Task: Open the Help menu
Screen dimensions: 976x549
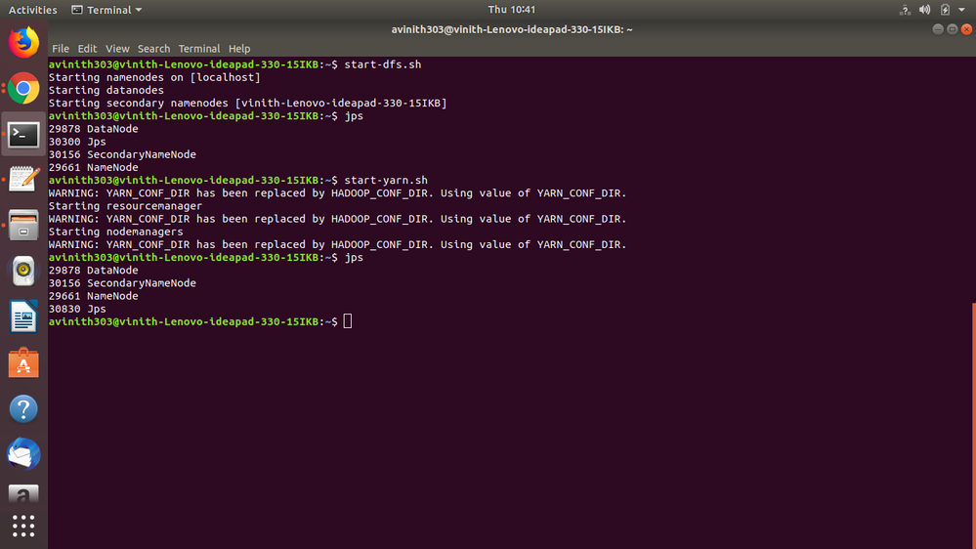Action: click(x=239, y=49)
